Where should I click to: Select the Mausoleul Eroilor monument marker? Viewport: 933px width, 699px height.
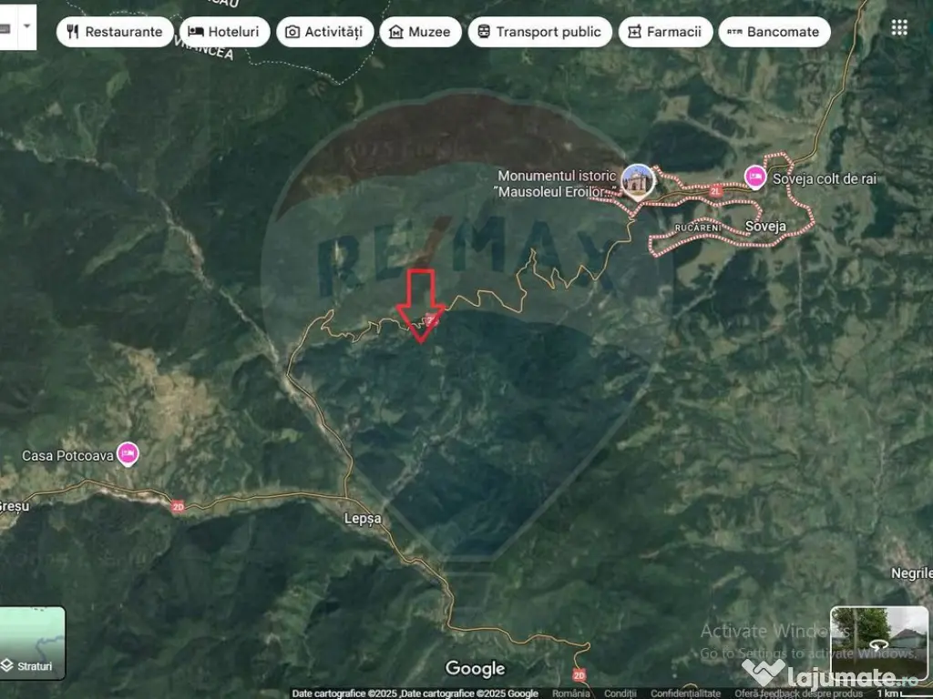tap(638, 181)
